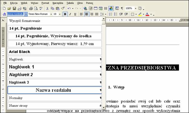Image resolution: width=189 pixels, height=113 pixels.
Task: Open the Document Map pane
Action: click(117, 8)
